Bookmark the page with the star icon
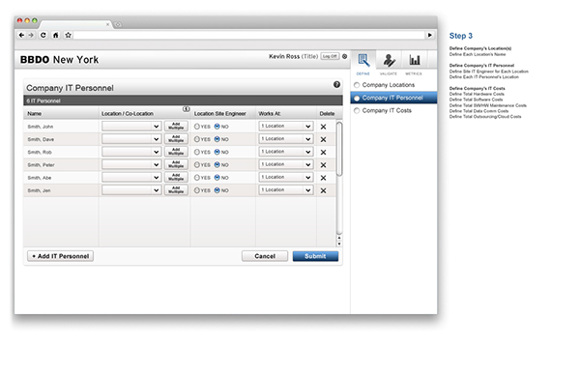 68,35
